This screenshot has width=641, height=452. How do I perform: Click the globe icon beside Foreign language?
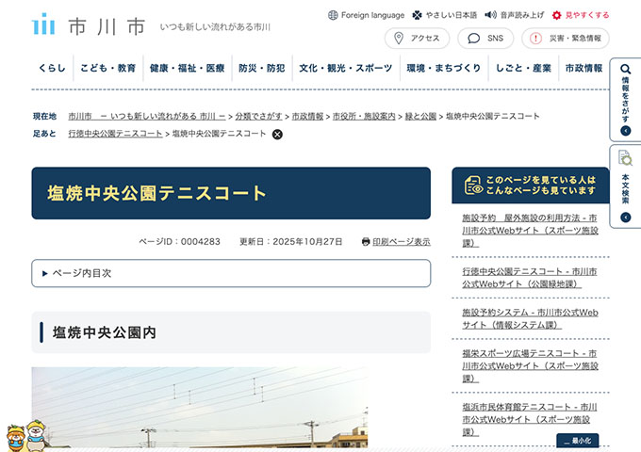[333, 15]
